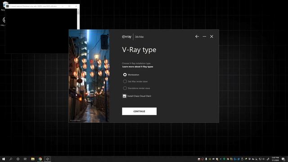Select the Workstation radio button
This screenshot has height=162, width=288.
click(125, 75)
